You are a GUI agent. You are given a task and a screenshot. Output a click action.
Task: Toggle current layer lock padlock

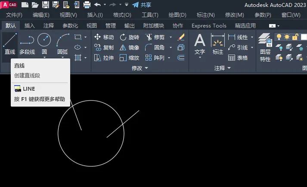pos(295,37)
